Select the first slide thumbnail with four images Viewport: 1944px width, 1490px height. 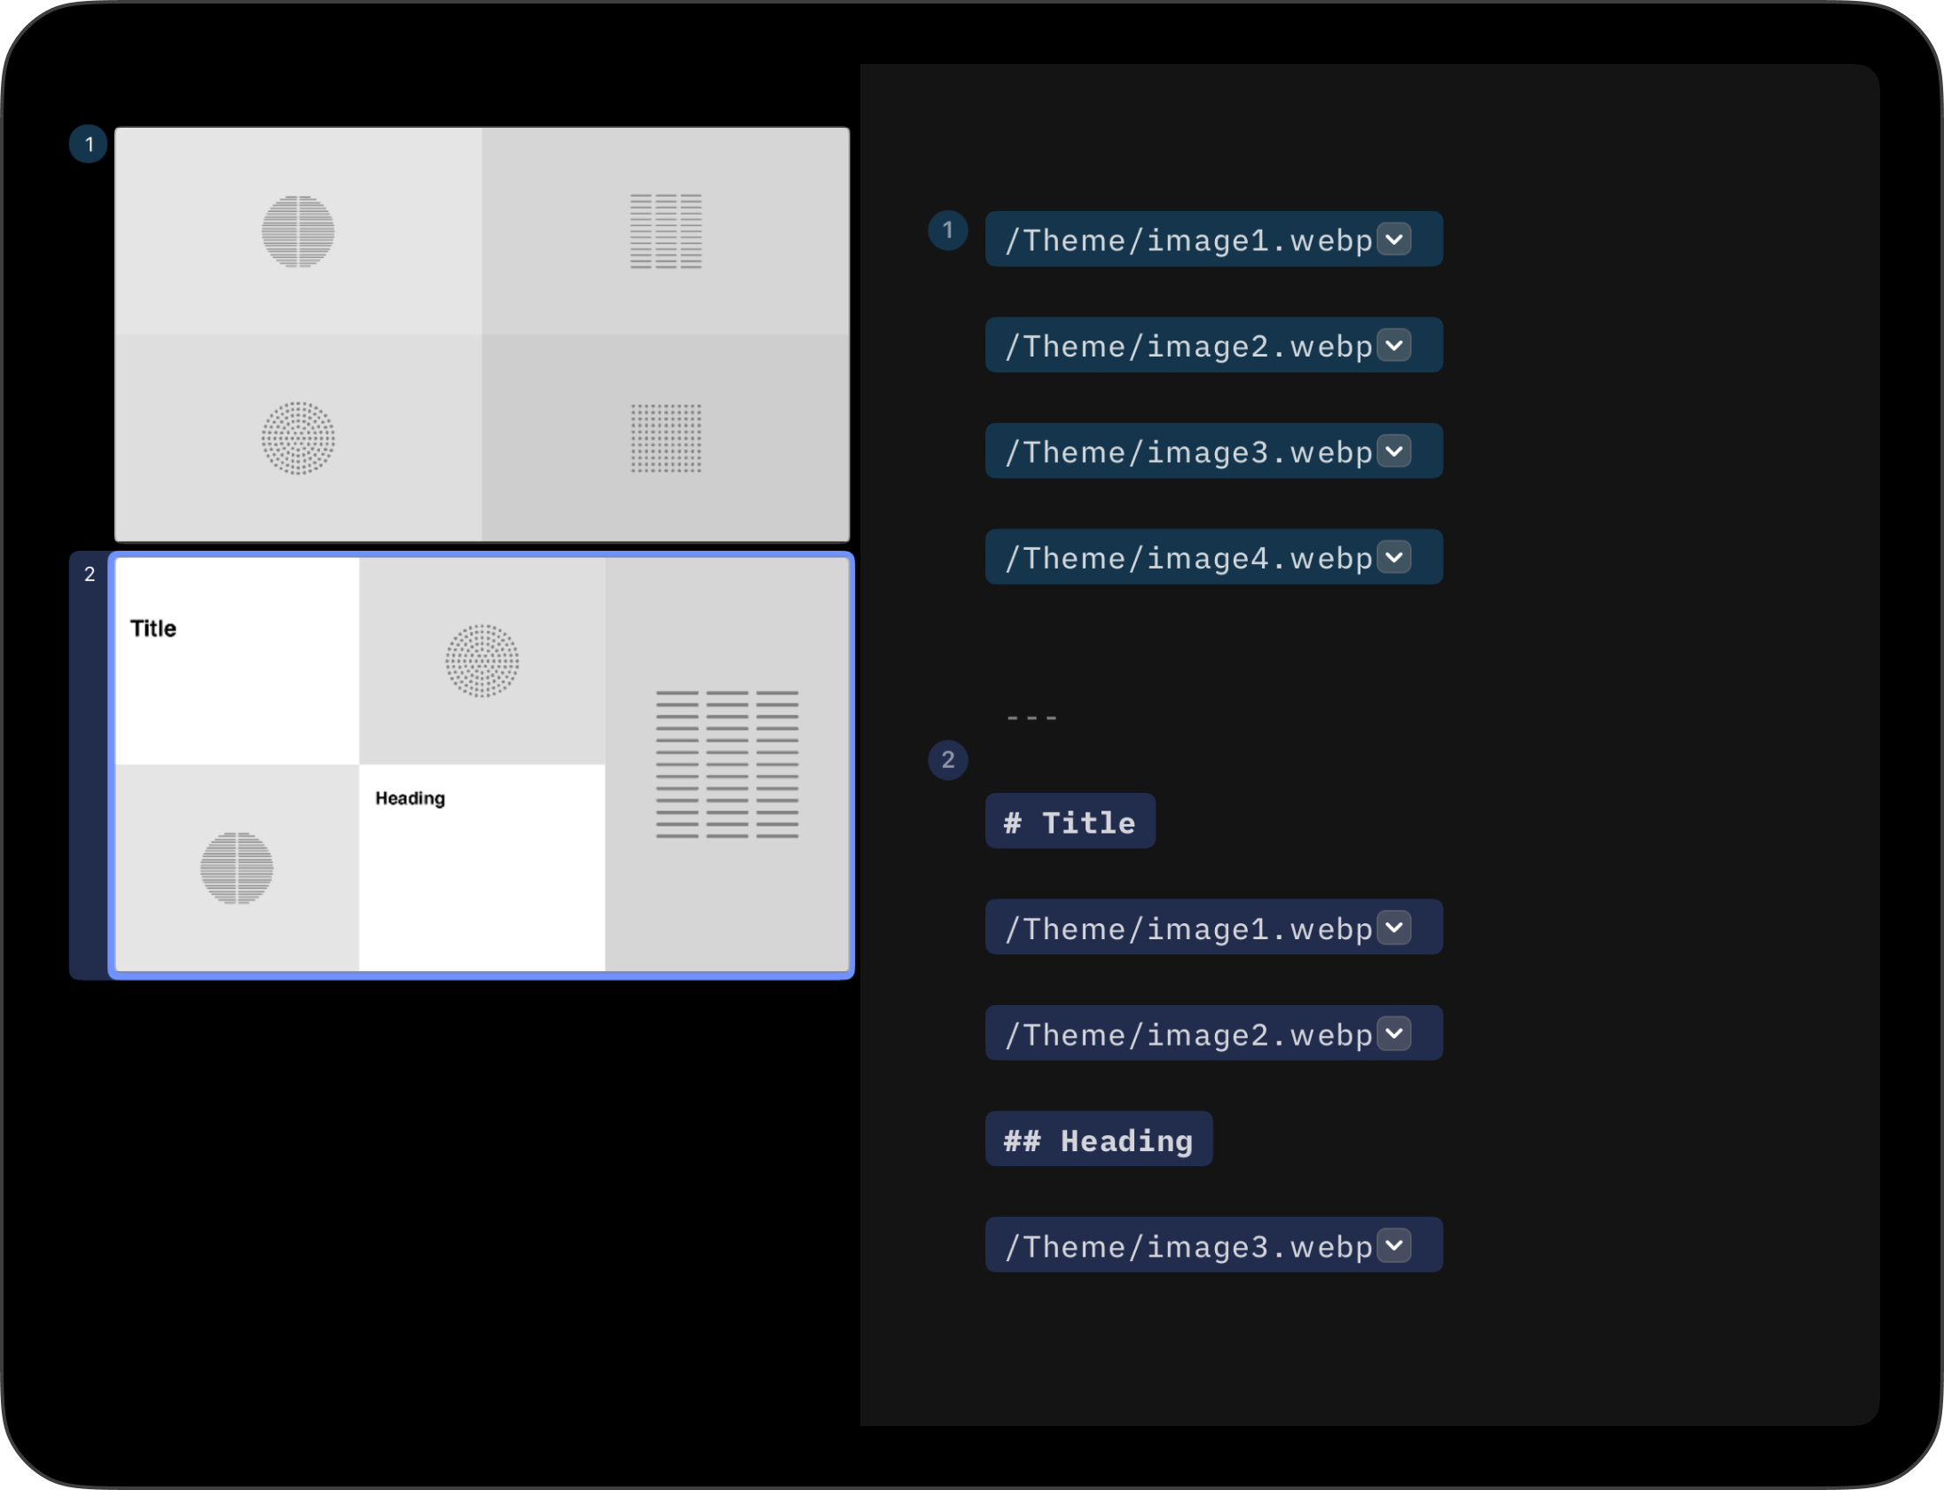pos(482,334)
